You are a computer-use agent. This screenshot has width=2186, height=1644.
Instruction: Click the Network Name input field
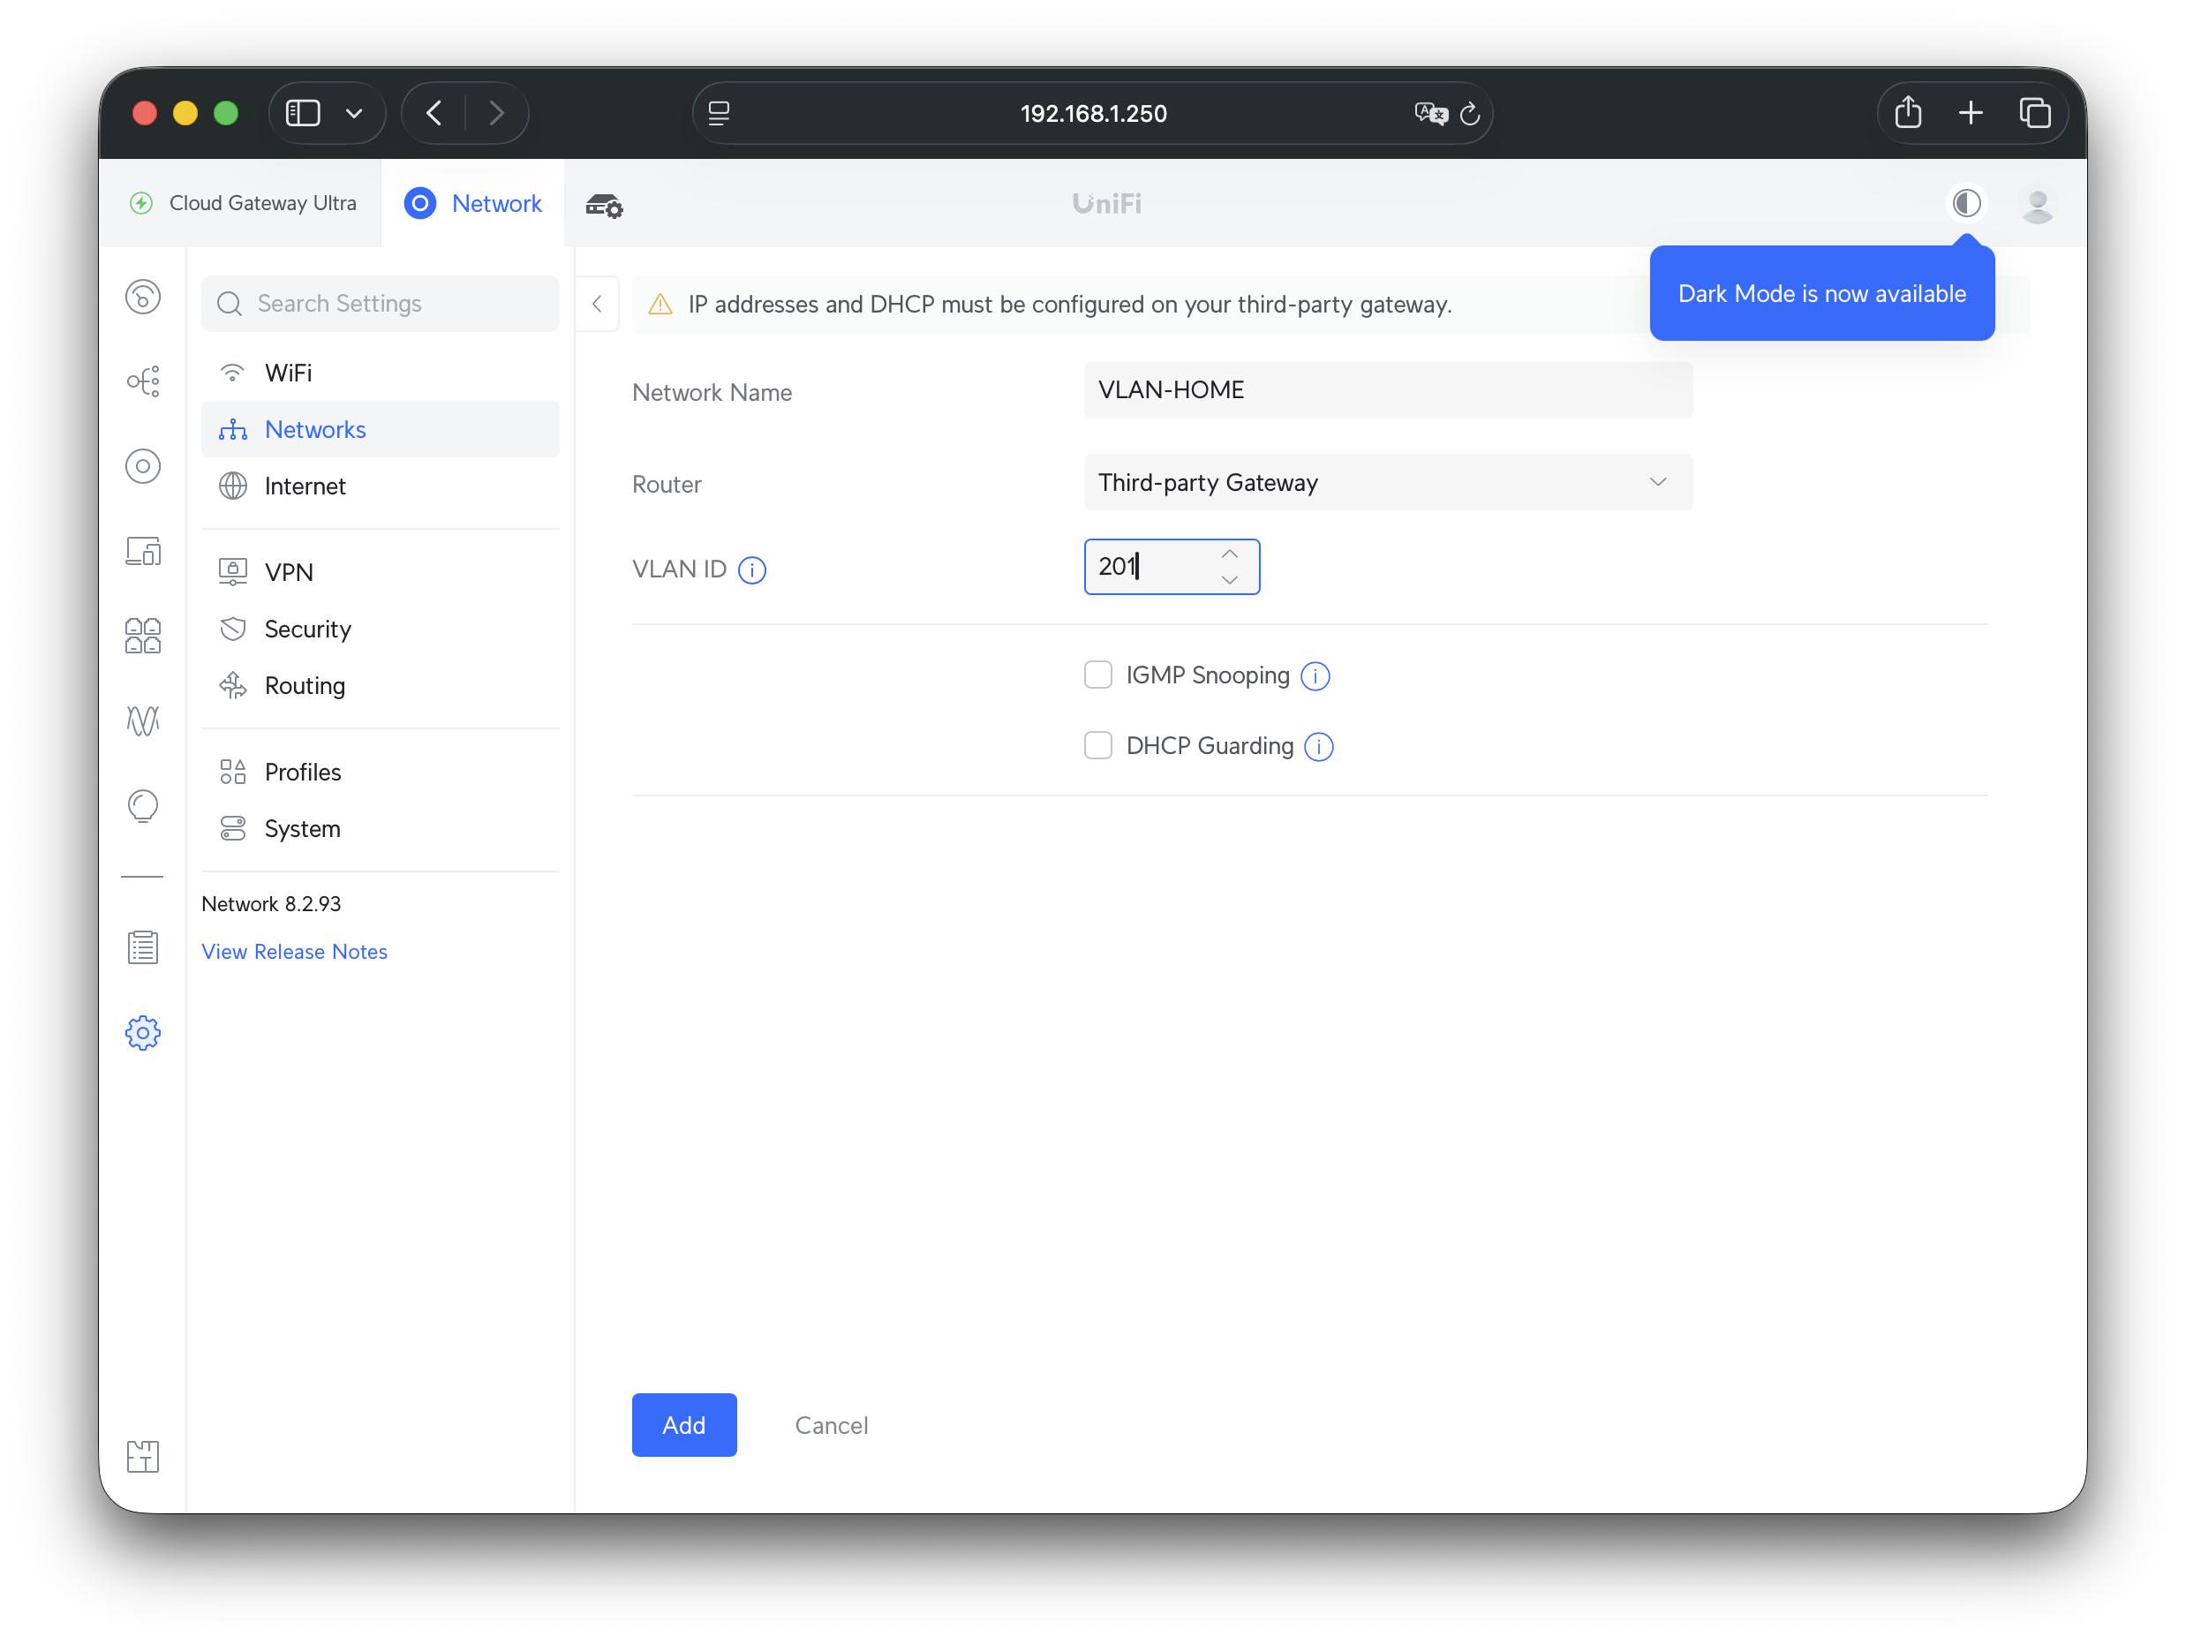tap(1386, 390)
